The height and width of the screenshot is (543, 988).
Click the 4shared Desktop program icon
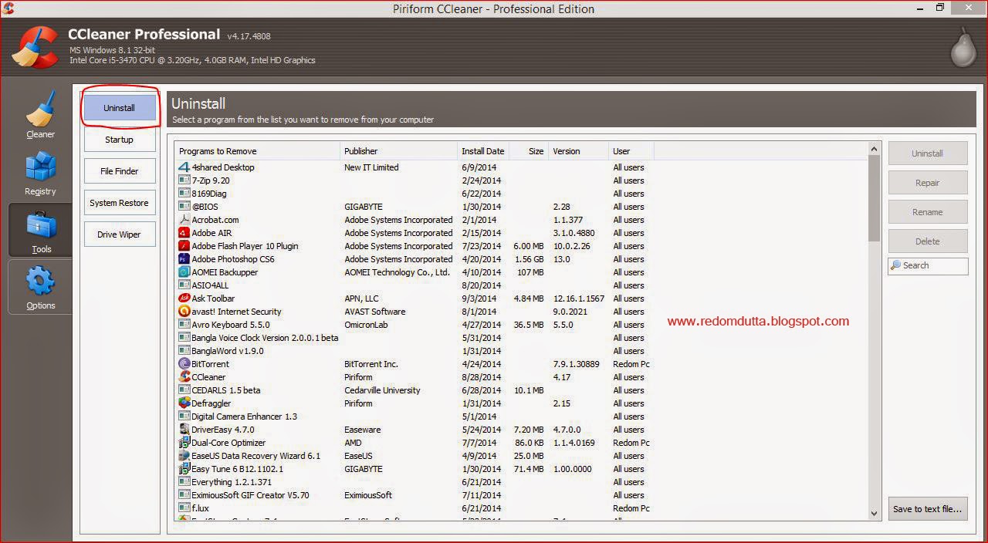[x=184, y=167]
